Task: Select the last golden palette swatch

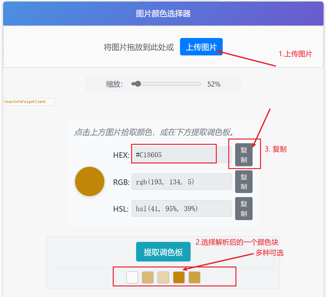Action: pos(194,277)
